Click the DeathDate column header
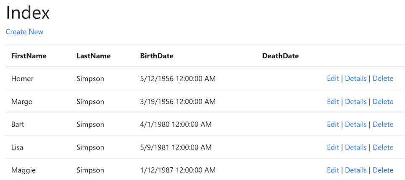The height and width of the screenshot is (180, 405). pyautogui.click(x=280, y=56)
